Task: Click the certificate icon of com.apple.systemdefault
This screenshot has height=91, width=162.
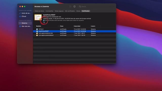Action: [x=37, y=35]
